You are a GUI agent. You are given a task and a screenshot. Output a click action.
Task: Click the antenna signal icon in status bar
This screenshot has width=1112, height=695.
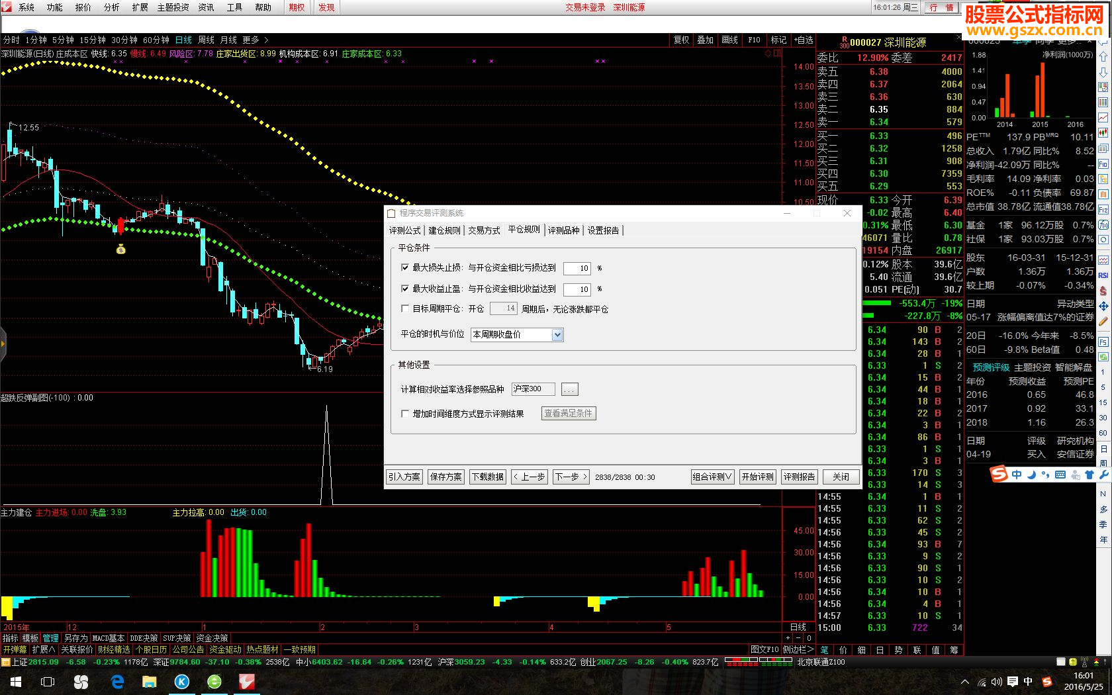(x=1084, y=662)
